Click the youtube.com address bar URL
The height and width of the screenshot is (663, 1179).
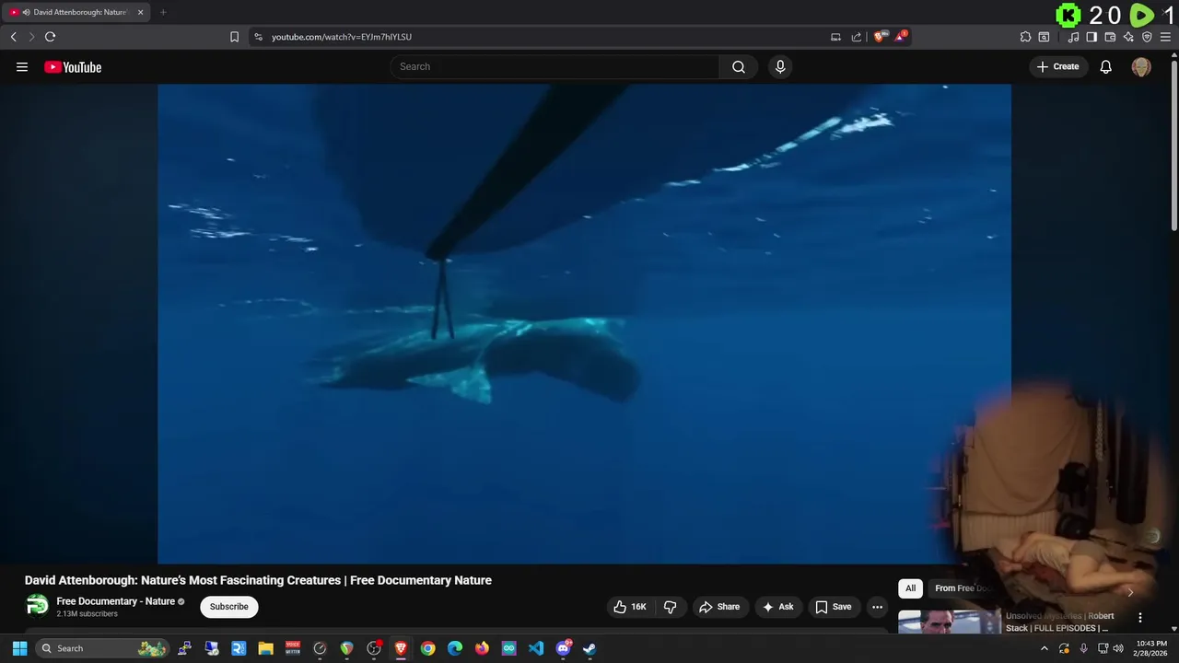coord(342,37)
